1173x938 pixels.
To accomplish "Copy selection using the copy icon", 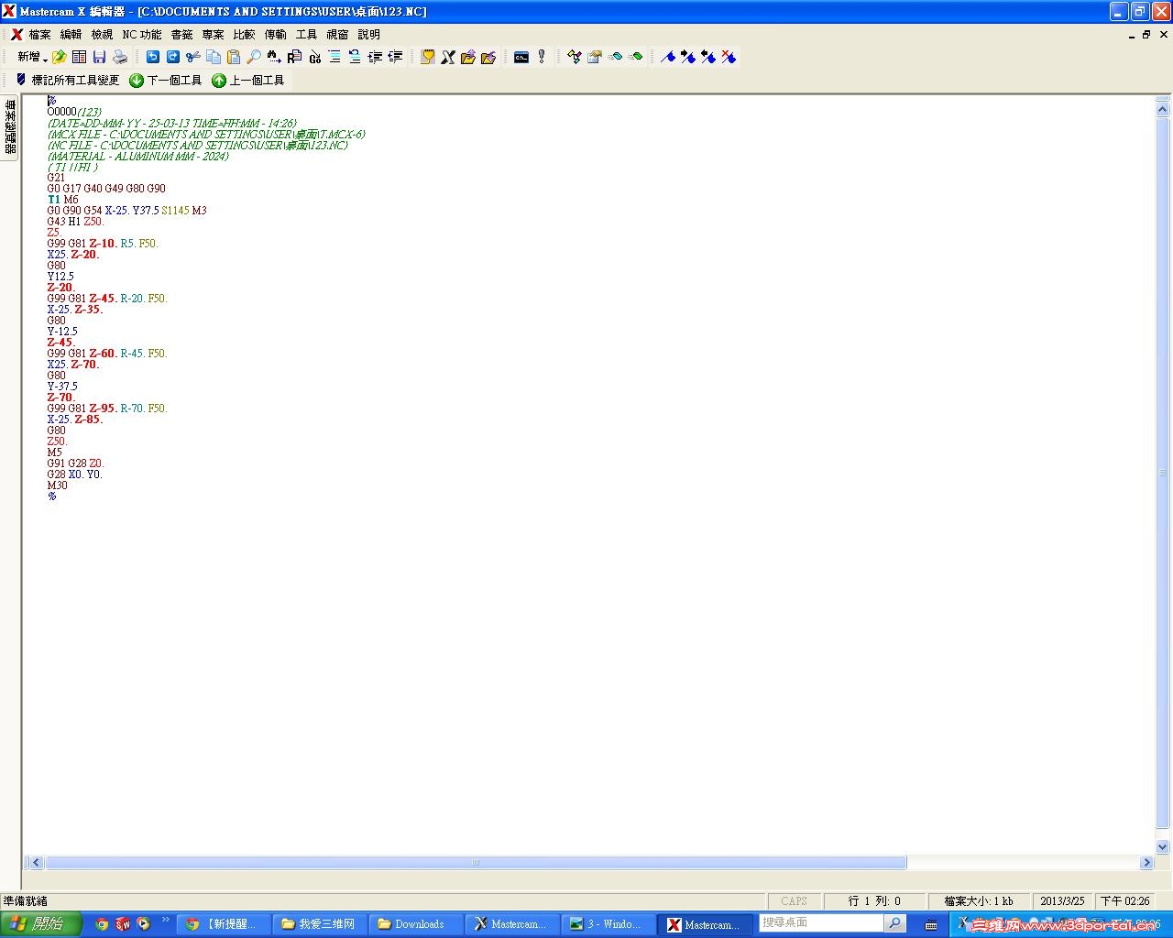I will tap(214, 57).
